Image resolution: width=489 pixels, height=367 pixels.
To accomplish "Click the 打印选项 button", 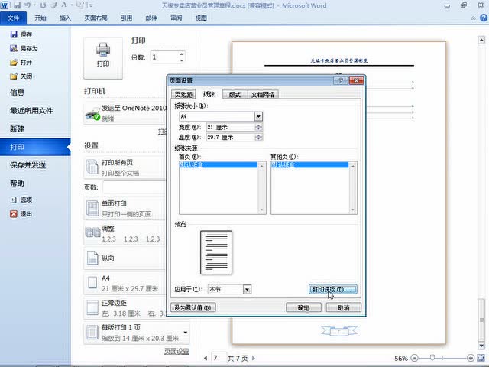I will click(333, 290).
